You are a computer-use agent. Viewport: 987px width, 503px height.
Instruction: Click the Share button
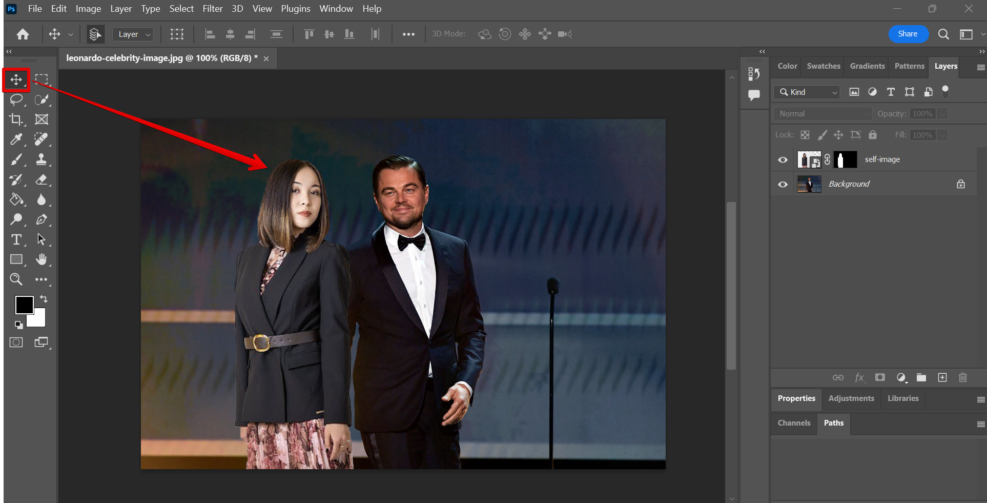(908, 34)
